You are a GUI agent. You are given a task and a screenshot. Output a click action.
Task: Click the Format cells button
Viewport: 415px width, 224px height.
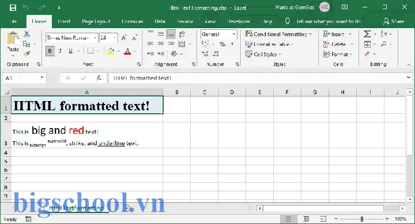pyautogui.click(x=338, y=54)
